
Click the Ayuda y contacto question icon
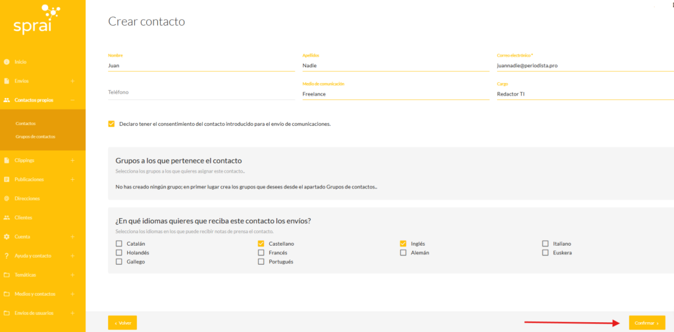click(7, 256)
